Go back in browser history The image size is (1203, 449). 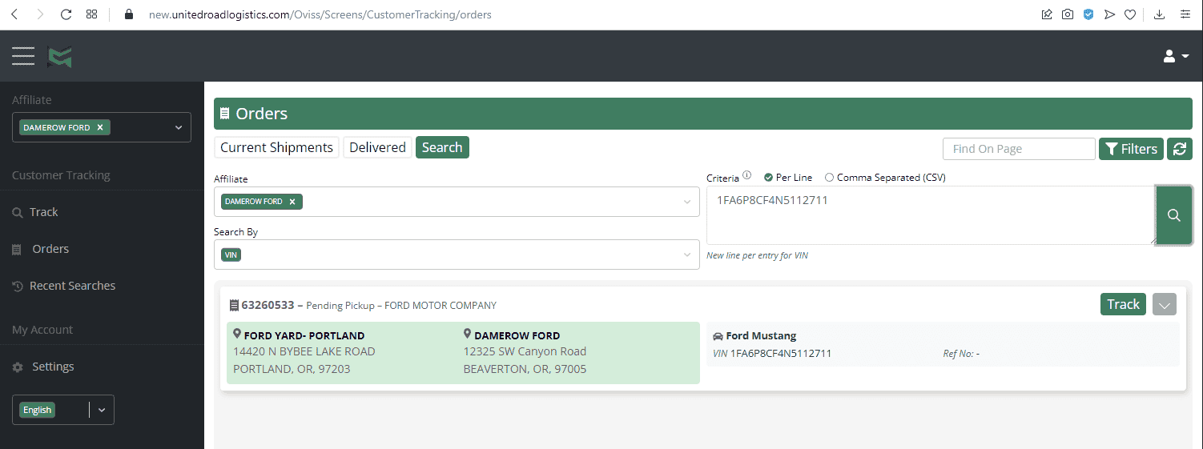14,14
